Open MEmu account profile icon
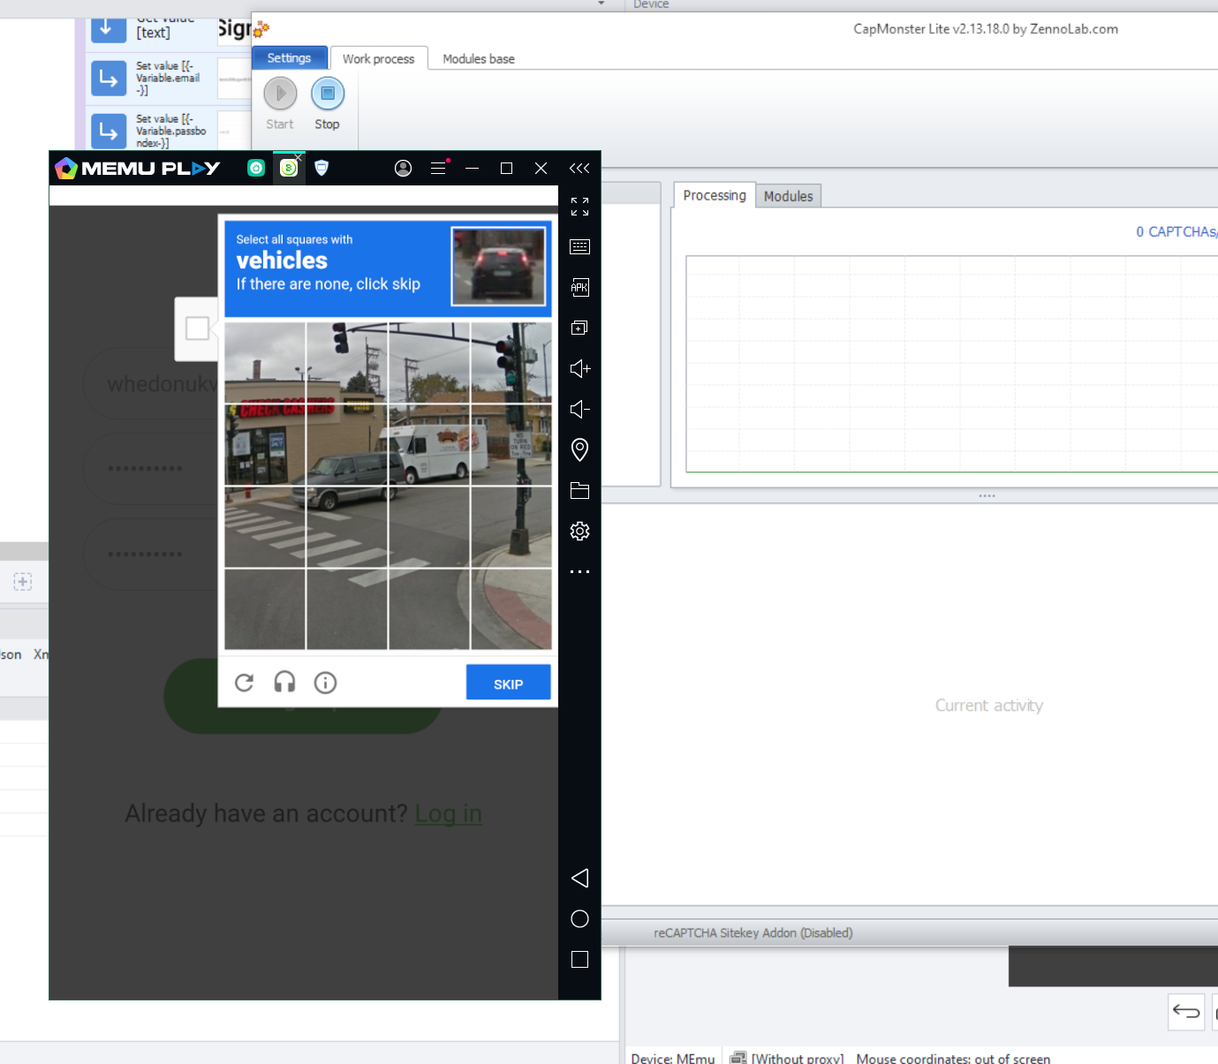Image resolution: width=1218 pixels, height=1064 pixels. click(403, 168)
